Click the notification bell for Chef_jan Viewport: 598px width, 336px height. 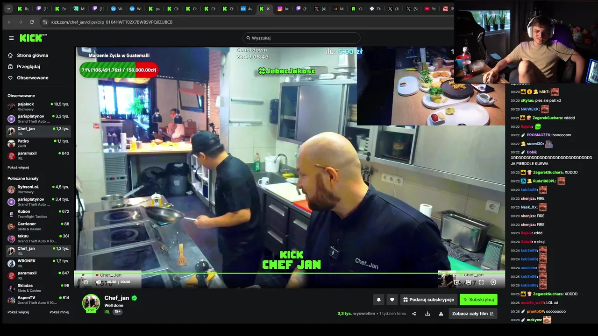[x=379, y=300]
